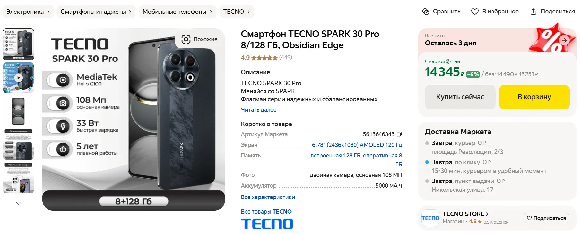580x234 pixels.
Task: Expand description via Читать далее
Action: [259, 109]
